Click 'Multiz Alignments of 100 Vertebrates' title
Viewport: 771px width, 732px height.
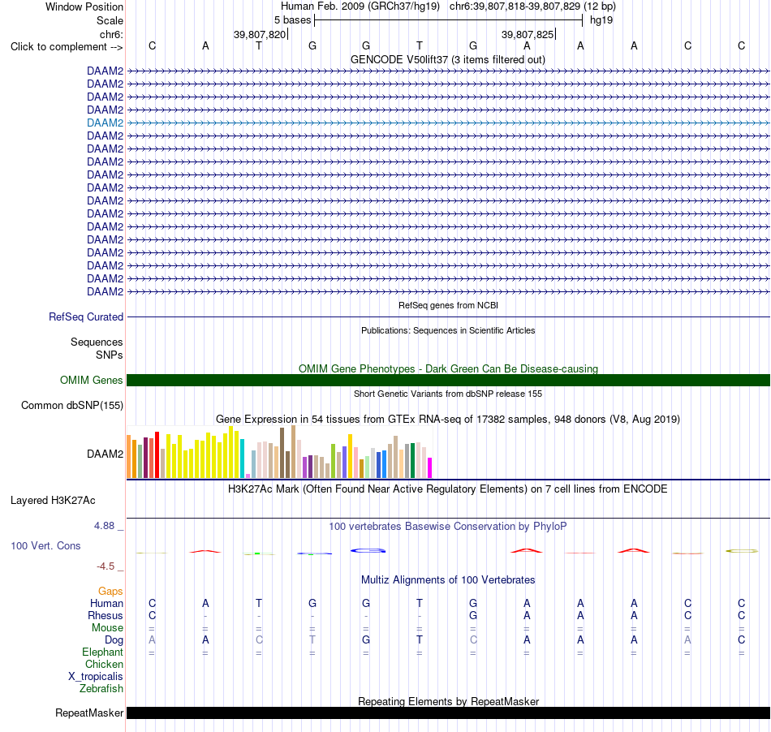448,580
